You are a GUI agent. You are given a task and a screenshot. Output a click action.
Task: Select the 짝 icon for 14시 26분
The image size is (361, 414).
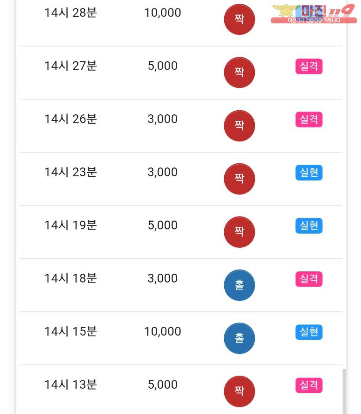tap(240, 125)
